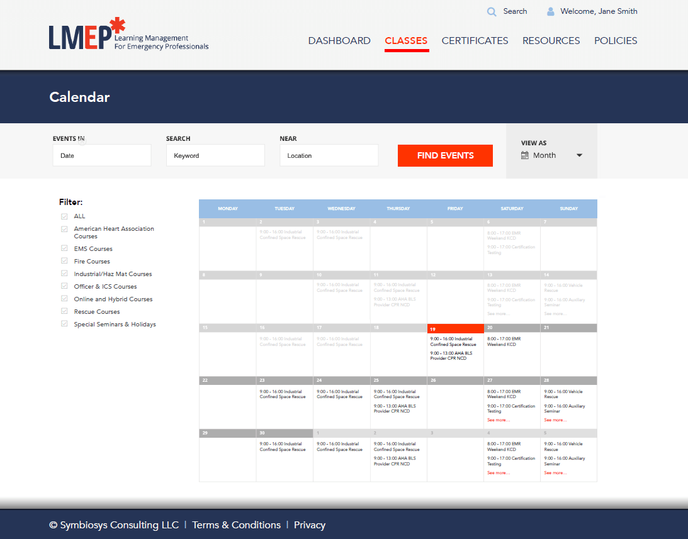Toggle Officer & ICS Courses checkbox
The width and height of the screenshot is (688, 539).
64,286
